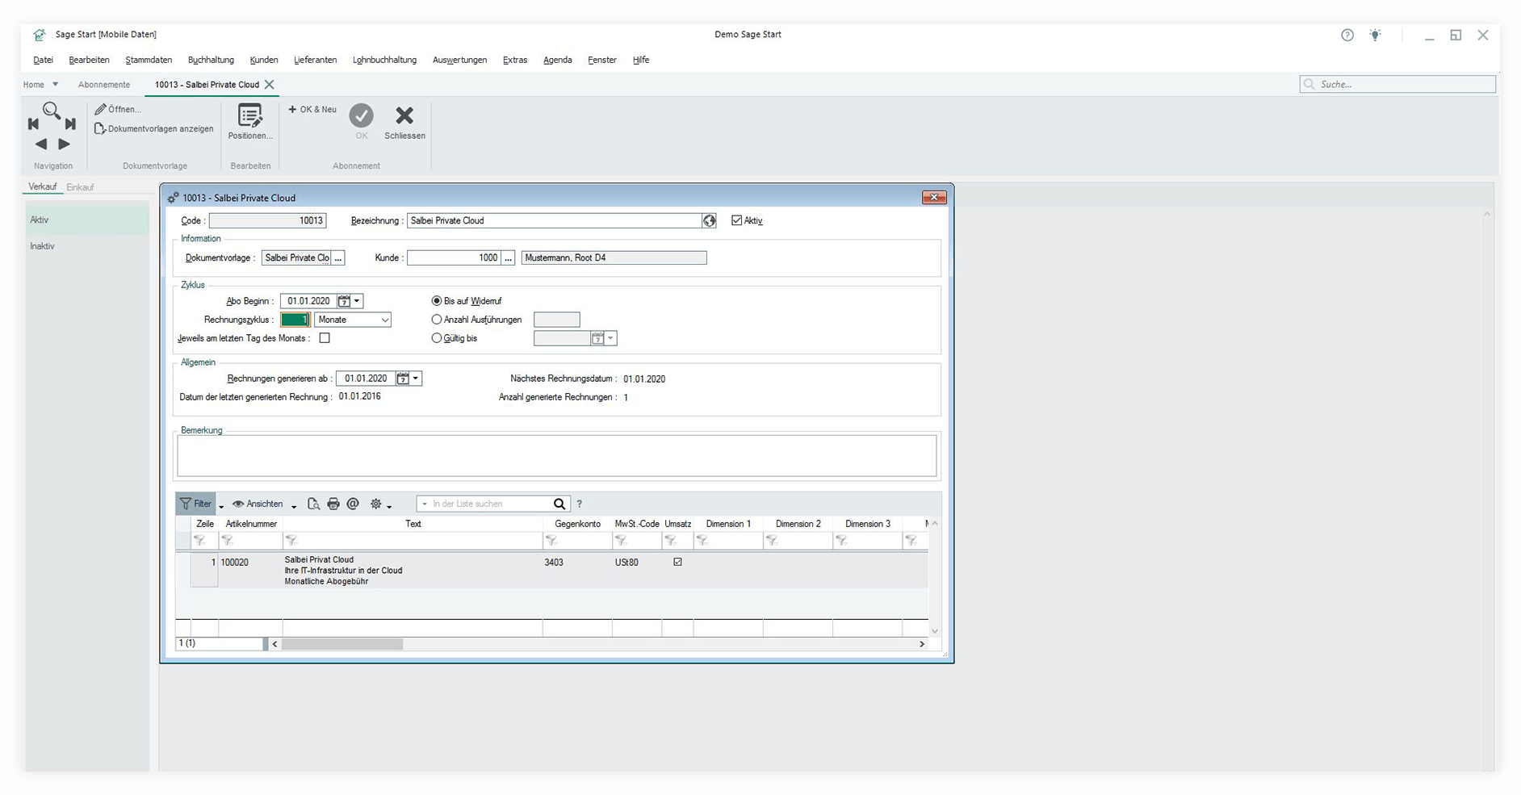Open the Stammdaten menu
Image resolution: width=1521 pixels, height=795 pixels.
pos(149,60)
